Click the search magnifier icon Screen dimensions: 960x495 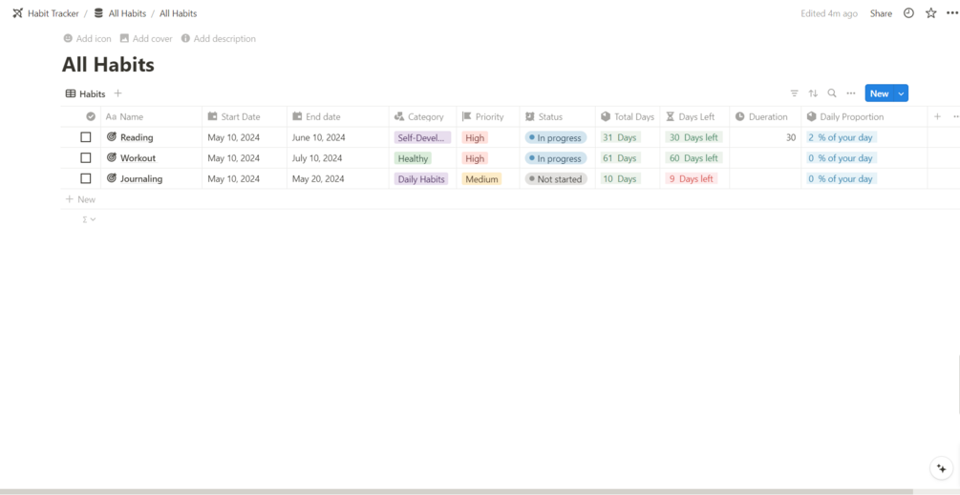coord(831,93)
